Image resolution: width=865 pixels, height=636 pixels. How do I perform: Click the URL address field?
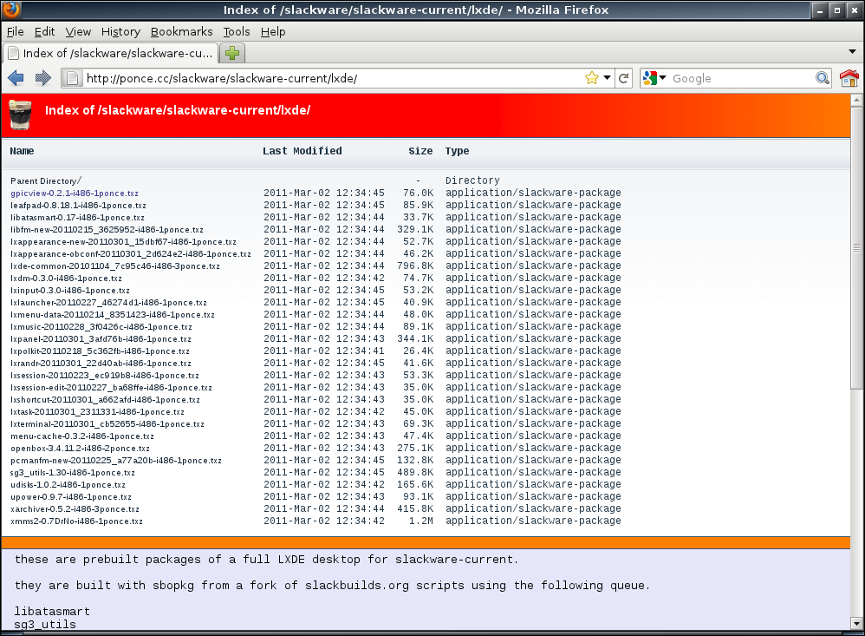(331, 78)
